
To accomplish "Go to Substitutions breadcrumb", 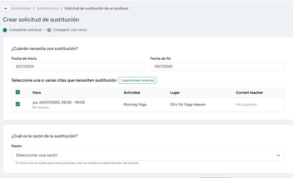I will [x=48, y=8].
